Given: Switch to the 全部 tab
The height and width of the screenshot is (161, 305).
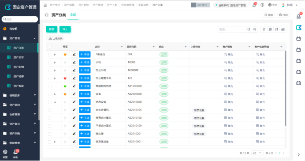Looking at the screenshot, I should pos(73,15).
